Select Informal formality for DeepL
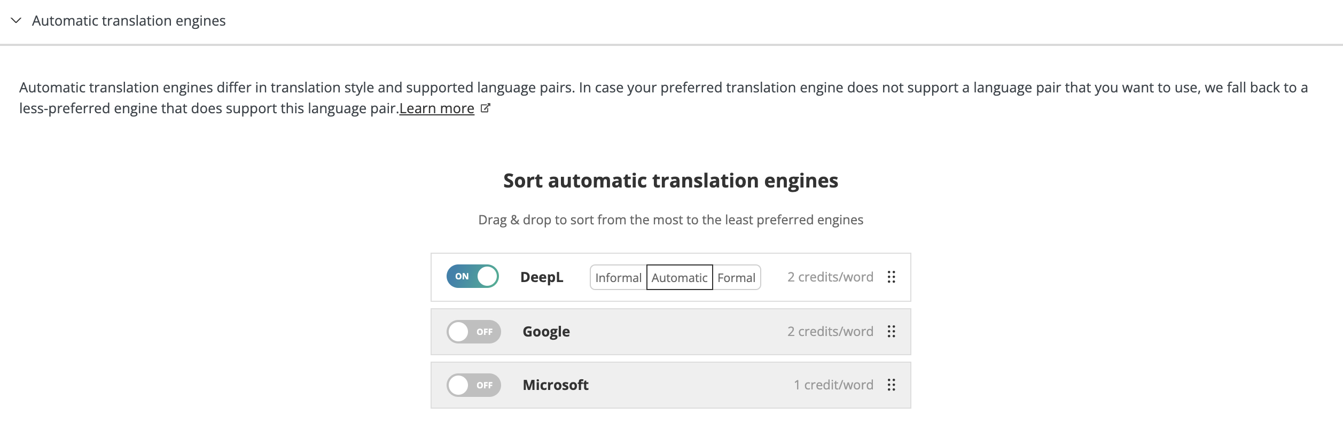 pyautogui.click(x=618, y=278)
